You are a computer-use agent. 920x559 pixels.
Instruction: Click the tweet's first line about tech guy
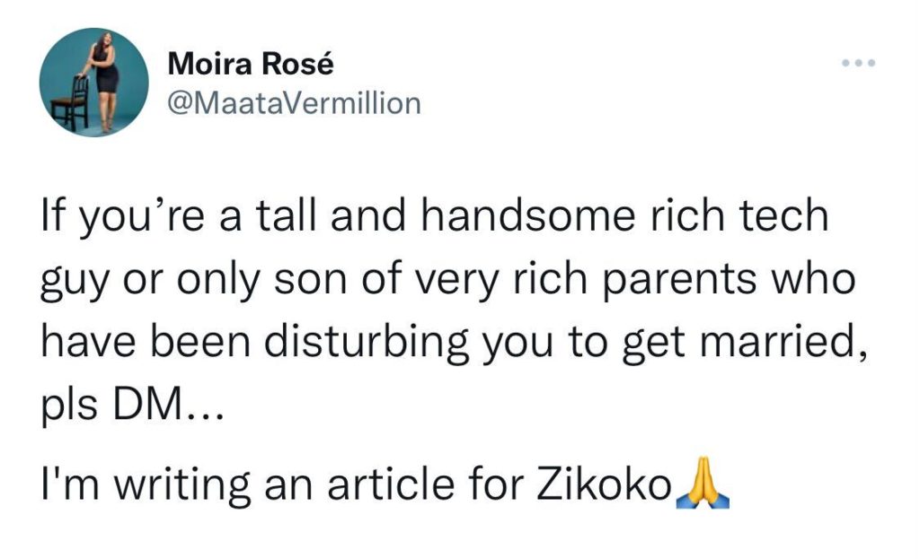435,215
